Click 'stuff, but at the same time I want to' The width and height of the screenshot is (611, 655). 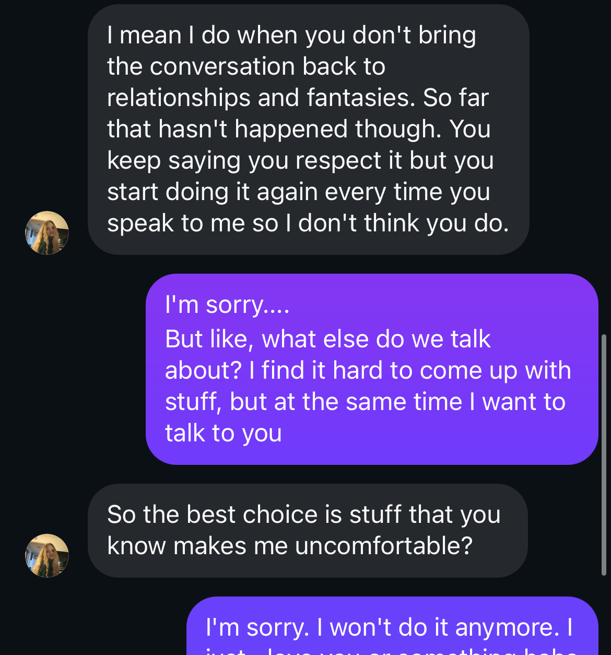(365, 402)
